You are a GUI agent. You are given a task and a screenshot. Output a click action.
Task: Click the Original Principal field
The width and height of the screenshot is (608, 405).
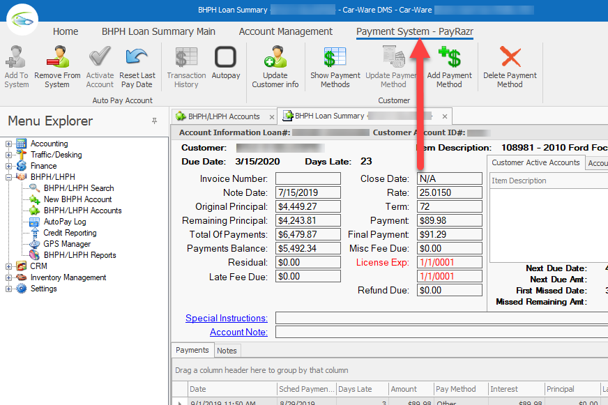[x=308, y=206]
